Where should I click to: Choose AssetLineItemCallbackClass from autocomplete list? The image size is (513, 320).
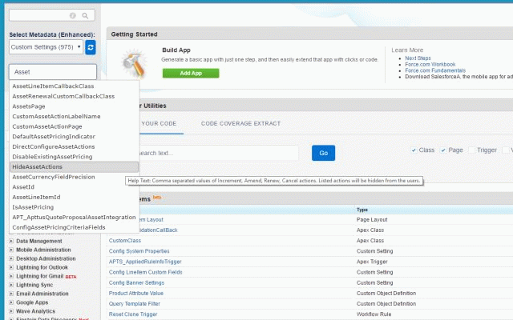coord(53,86)
